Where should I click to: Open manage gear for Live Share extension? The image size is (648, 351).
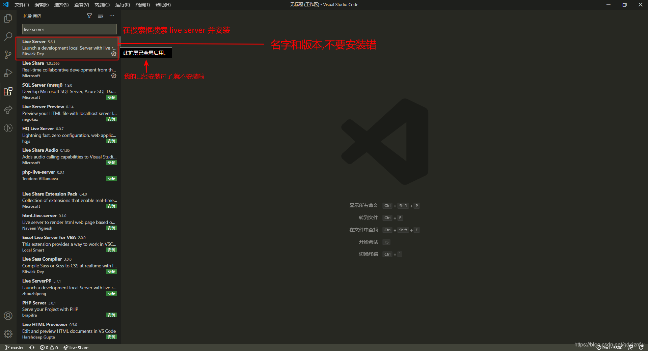(114, 76)
